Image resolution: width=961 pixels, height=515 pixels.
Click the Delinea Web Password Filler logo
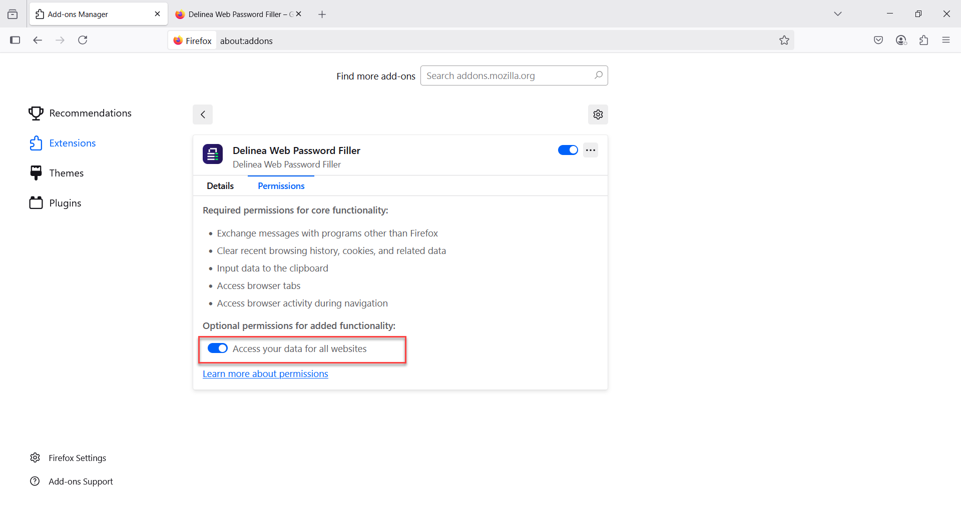point(213,154)
